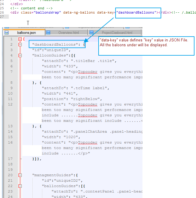196x198 pixels.
Task: Click the file icon on Overview.html tab
Action: [x=48, y=33]
